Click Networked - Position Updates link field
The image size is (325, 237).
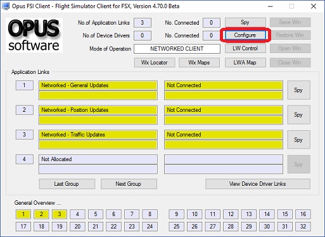click(x=98, y=110)
